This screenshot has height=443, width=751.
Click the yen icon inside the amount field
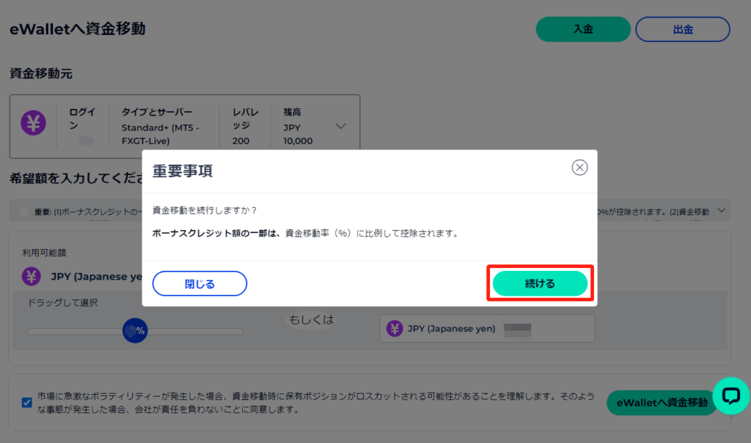pos(395,329)
